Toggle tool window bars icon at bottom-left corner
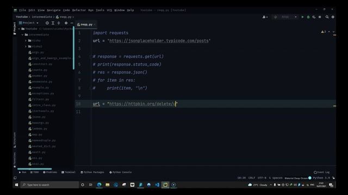This screenshot has width=348, height=195. 15,178
